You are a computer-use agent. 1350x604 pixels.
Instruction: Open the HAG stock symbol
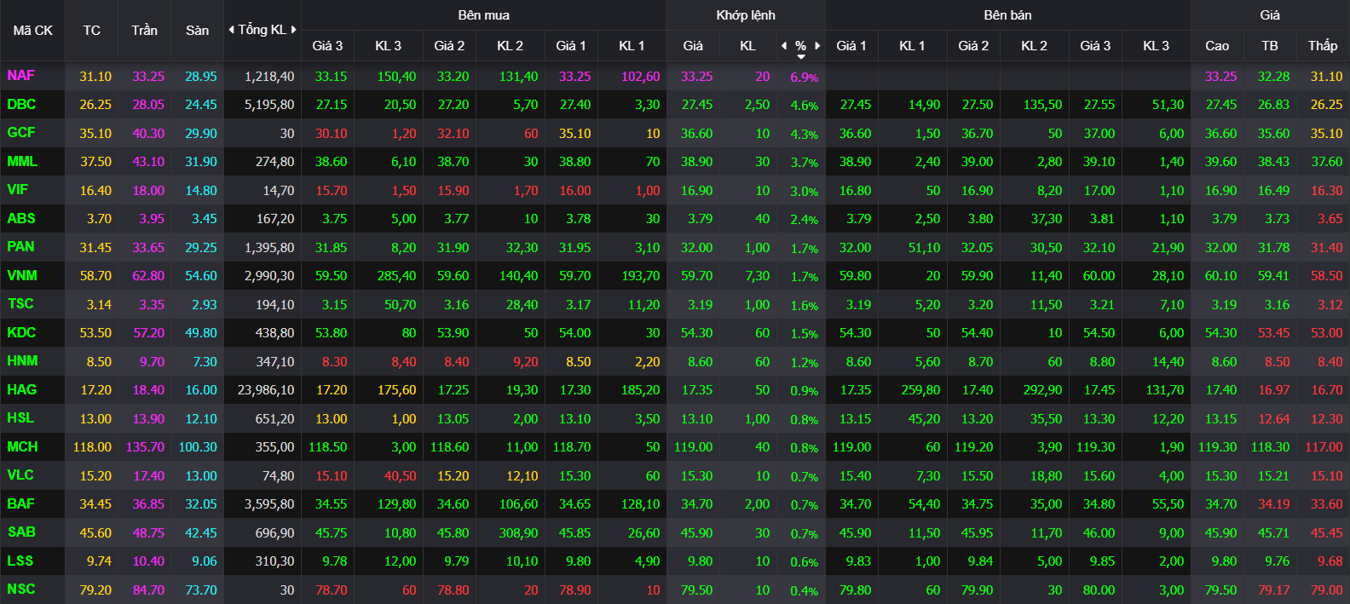tap(22, 389)
